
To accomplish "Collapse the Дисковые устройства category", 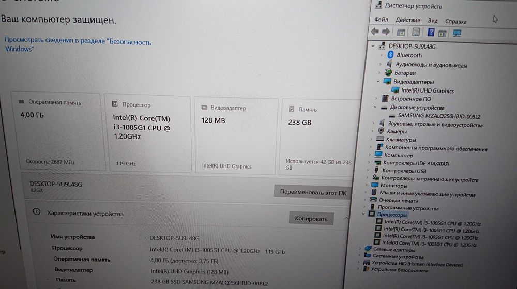I will coord(375,107).
